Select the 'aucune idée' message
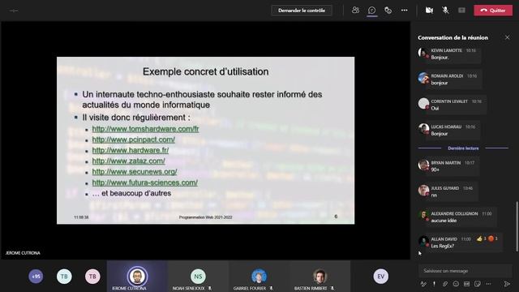 click(x=444, y=221)
